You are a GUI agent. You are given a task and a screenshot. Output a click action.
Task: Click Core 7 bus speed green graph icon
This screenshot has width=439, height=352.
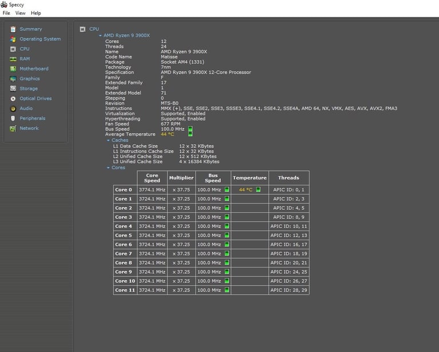point(227,254)
